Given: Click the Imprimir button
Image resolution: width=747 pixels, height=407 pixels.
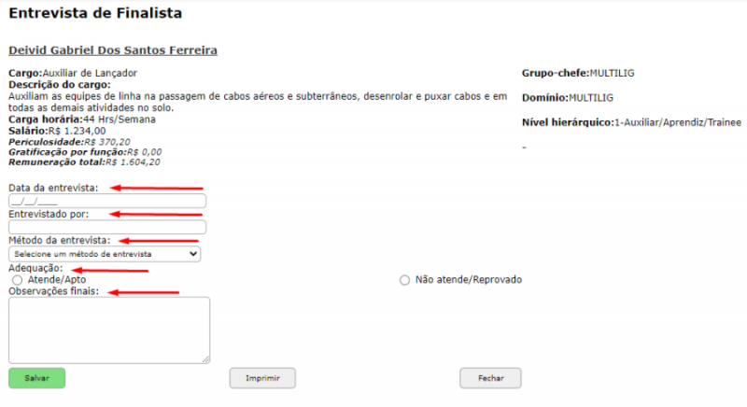Looking at the screenshot, I should point(262,378).
